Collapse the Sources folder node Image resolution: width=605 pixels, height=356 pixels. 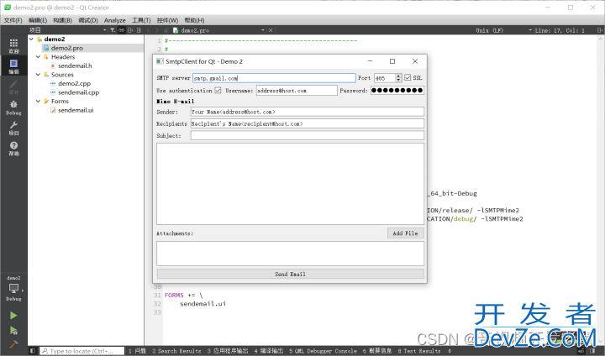click(x=38, y=75)
